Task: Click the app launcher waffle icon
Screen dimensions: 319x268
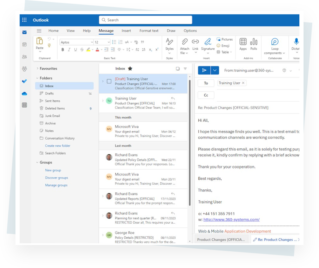Action: pos(25,20)
